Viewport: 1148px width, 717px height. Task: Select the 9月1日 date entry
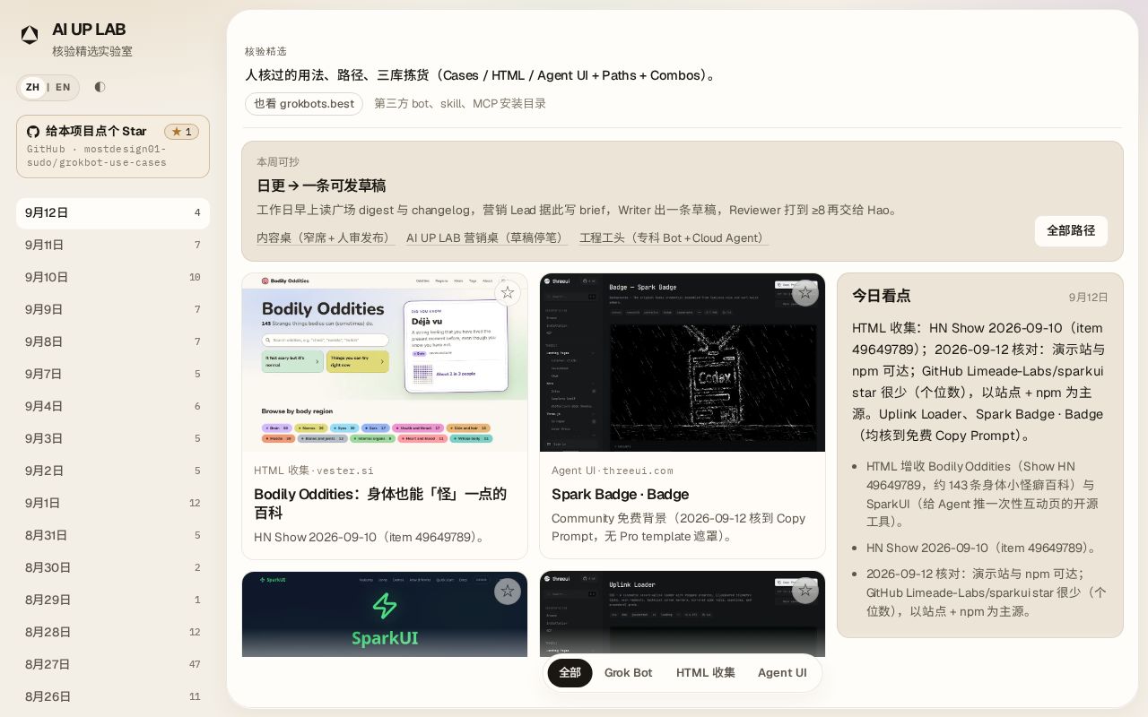coord(113,504)
